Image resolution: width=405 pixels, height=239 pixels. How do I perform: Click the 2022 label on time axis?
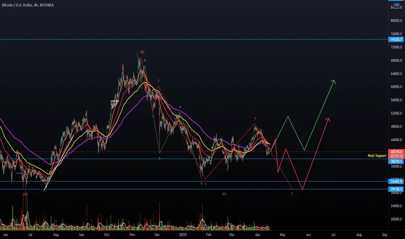coord(183,235)
